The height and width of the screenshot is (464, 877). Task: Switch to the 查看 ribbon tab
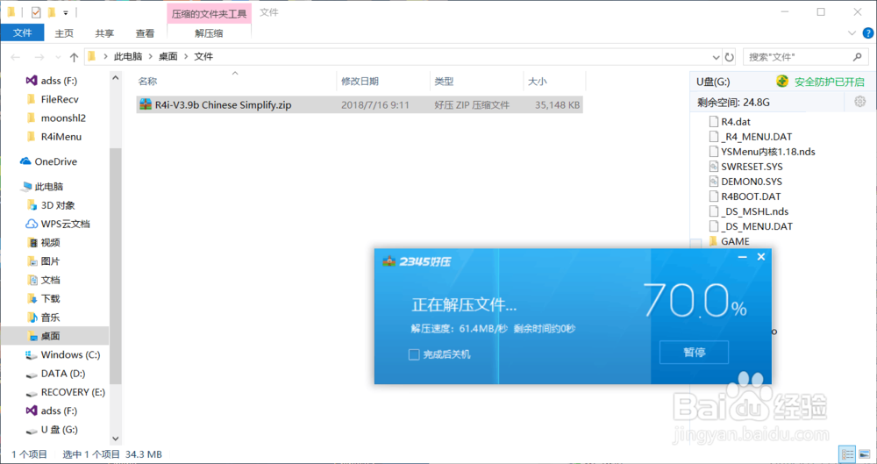145,33
